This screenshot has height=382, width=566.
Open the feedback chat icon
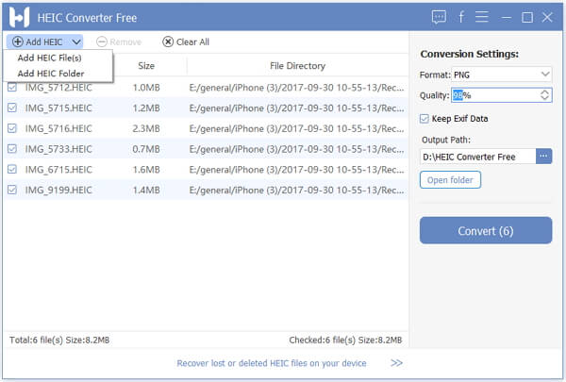pos(439,17)
